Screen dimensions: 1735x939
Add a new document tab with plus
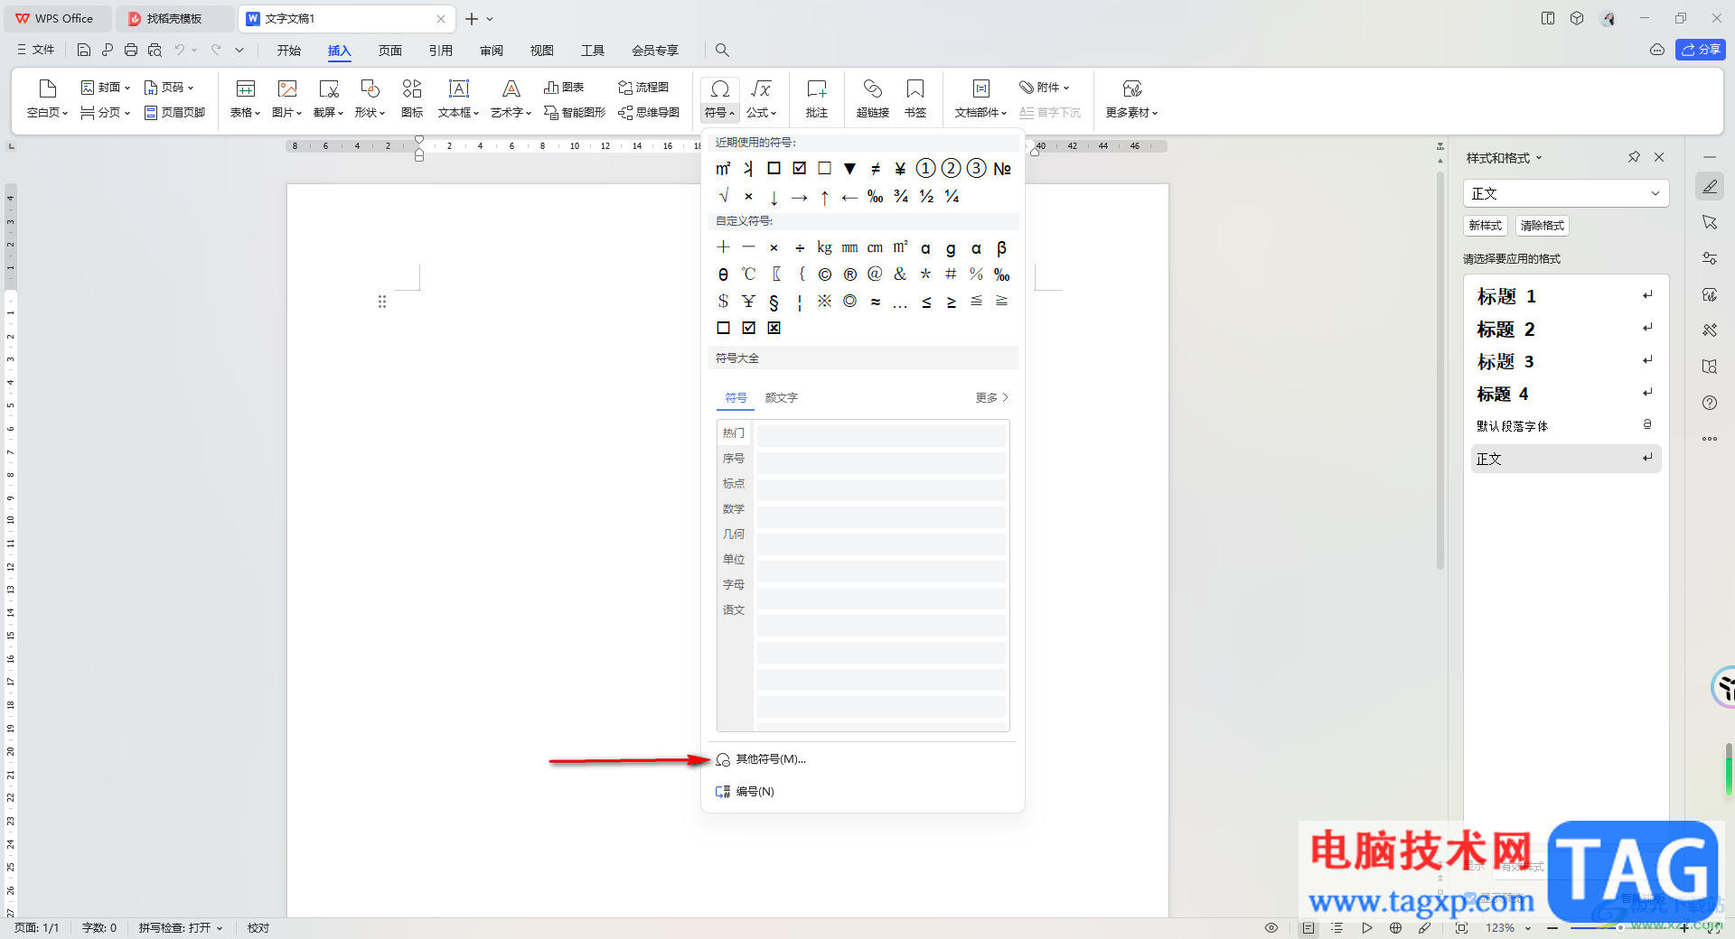[x=471, y=19]
